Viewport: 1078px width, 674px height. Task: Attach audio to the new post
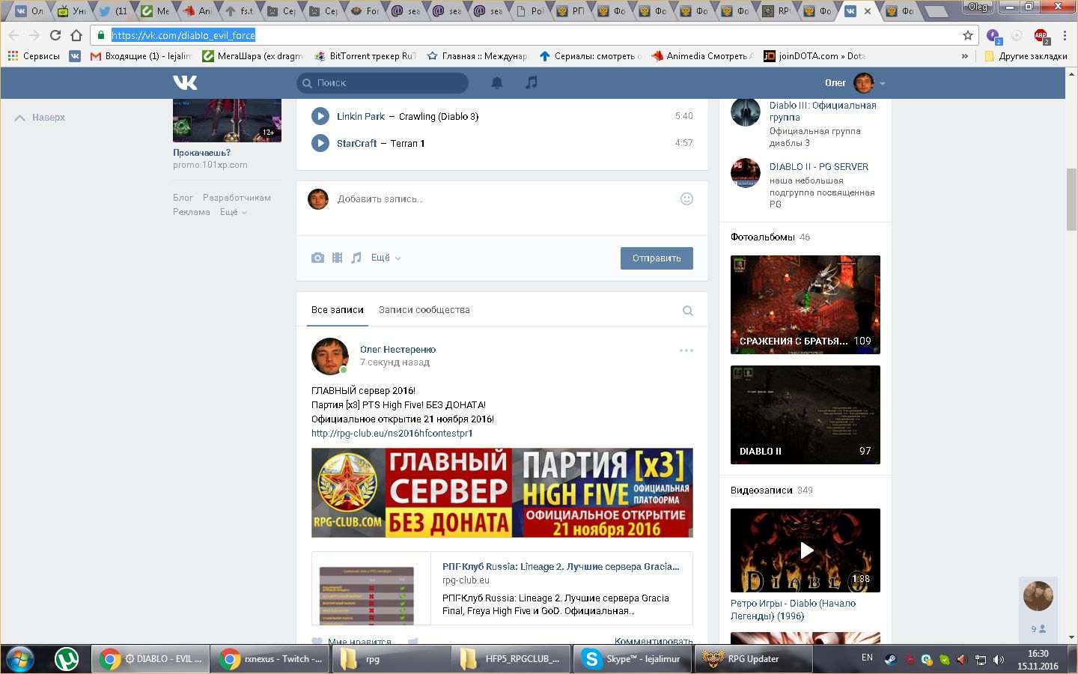356,258
